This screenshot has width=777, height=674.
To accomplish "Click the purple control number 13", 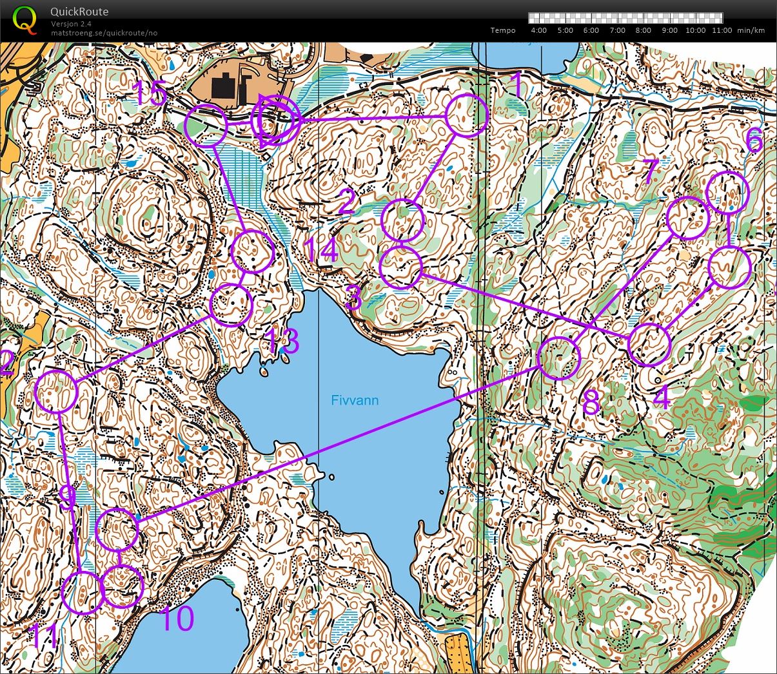I will click(283, 342).
